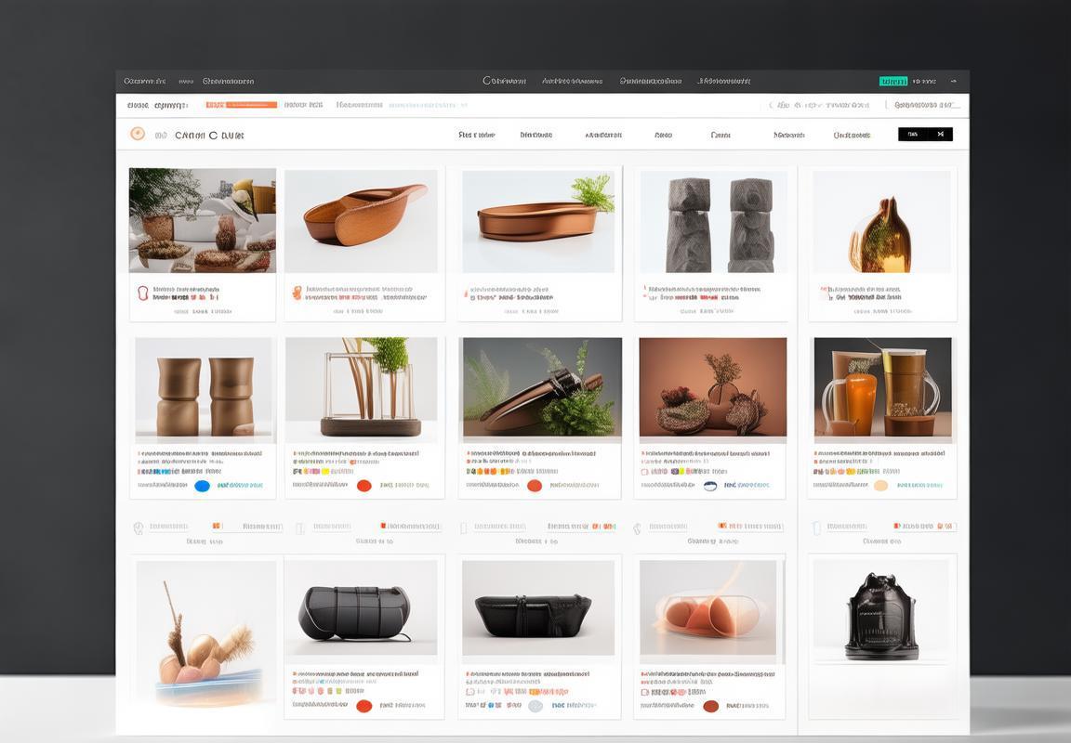Click the orange circular logo icon
This screenshot has width=1071, height=743.
[x=138, y=134]
